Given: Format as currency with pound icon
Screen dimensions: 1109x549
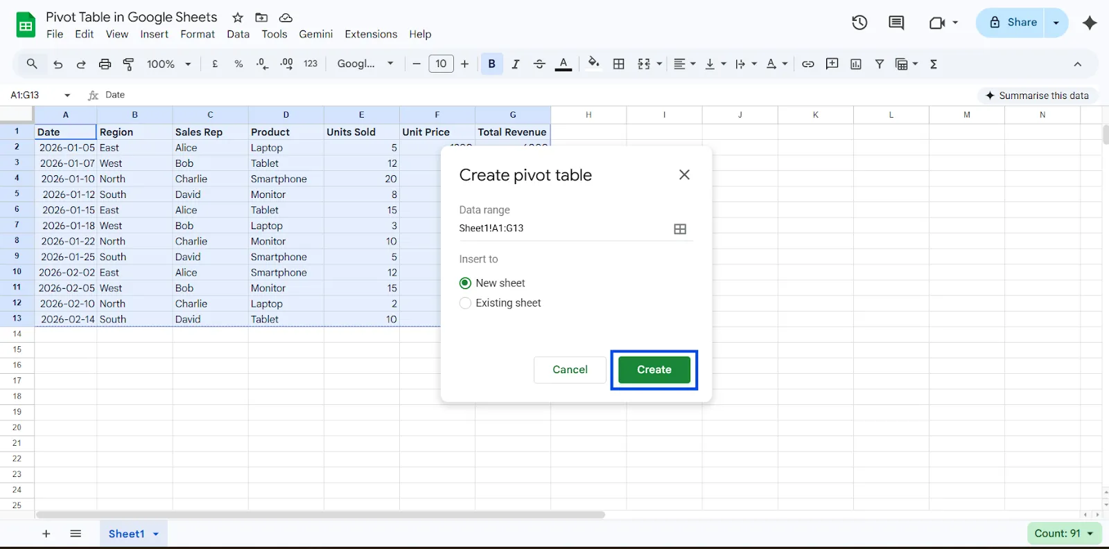Looking at the screenshot, I should (215, 64).
